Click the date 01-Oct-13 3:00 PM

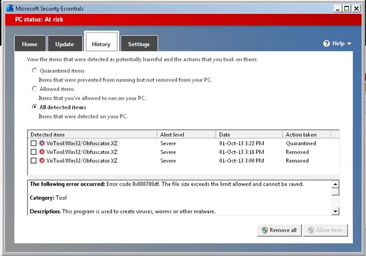pos(242,161)
